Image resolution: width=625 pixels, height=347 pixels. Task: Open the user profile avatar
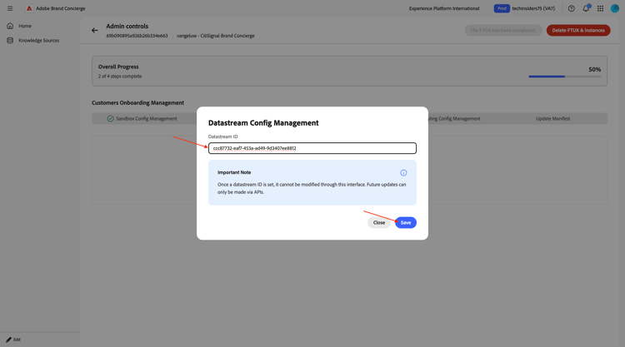click(615, 8)
